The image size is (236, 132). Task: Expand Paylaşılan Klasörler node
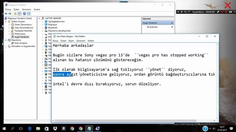[x=9, y=31]
